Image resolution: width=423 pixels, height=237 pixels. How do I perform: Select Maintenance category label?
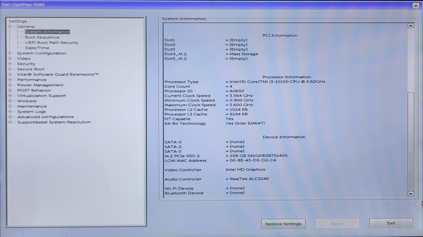[32, 106]
